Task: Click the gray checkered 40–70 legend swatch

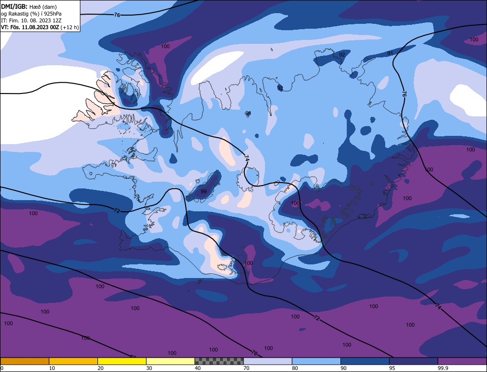Action: pyautogui.click(x=219, y=361)
